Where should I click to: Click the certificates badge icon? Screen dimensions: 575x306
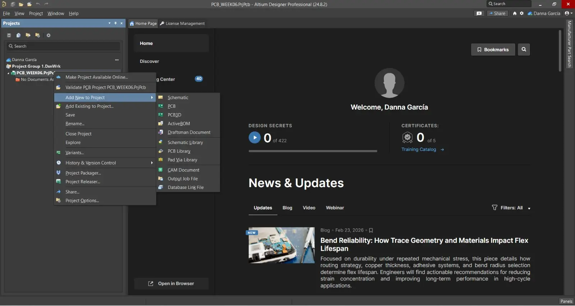tap(407, 137)
